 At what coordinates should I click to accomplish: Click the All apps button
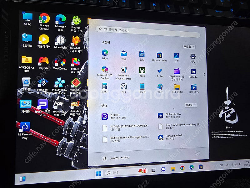189,46
